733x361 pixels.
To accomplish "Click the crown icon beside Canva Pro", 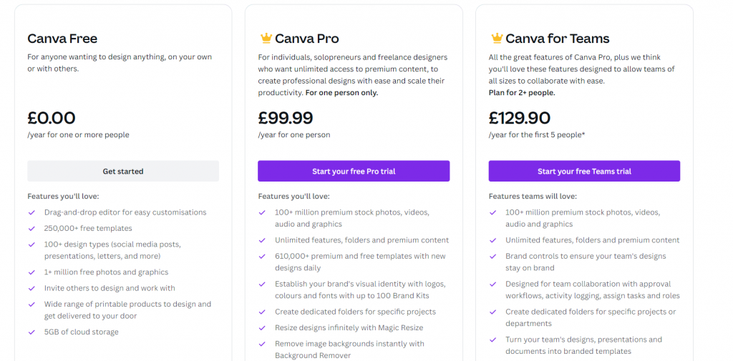I will point(266,38).
